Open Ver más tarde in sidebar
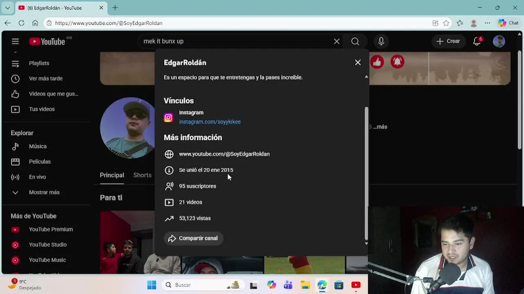 tap(47, 78)
